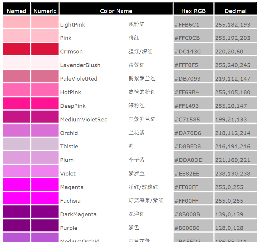This screenshot has height=242, width=260.
Task: Click the Named HotPink color swatch
Action: pos(16,90)
